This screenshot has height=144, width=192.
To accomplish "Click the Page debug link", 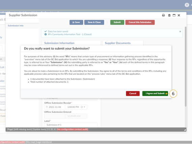I will click(10, 129).
